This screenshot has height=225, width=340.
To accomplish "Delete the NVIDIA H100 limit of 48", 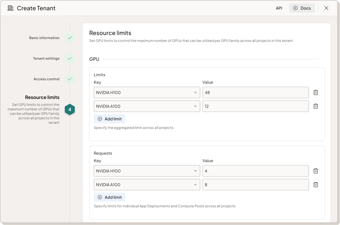I will [x=316, y=93].
